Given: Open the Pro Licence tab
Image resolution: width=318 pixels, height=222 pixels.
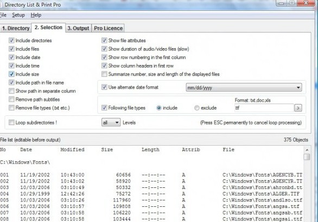Looking at the screenshot, I should pos(108,28).
